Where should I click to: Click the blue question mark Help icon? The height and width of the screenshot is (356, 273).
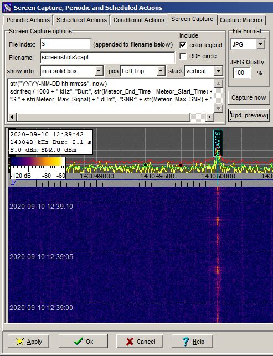pos(186,342)
